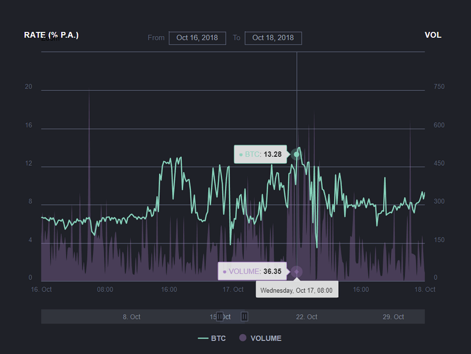Jump navigator to 29. Oct
Screen dimensions: 471x354
click(393, 317)
